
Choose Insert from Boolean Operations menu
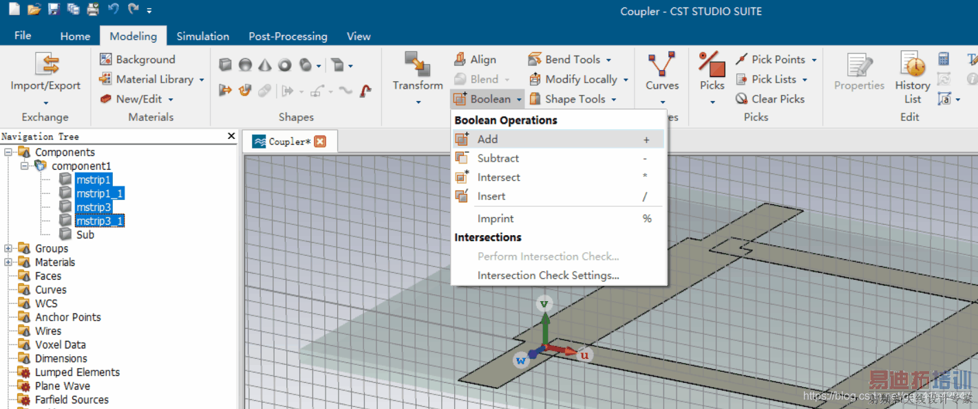click(x=558, y=197)
